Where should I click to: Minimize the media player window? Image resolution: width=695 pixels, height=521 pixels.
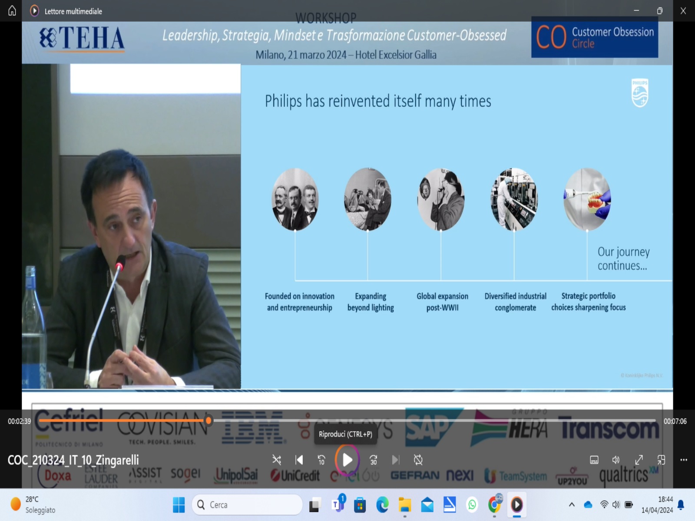pos(636,11)
